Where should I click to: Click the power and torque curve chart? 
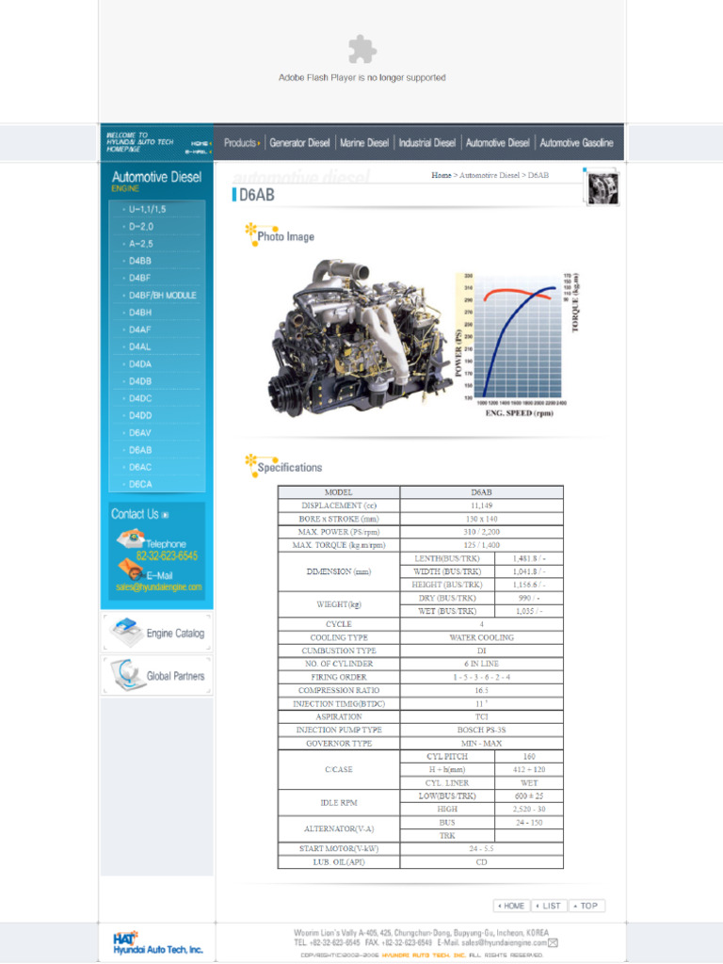tap(517, 345)
